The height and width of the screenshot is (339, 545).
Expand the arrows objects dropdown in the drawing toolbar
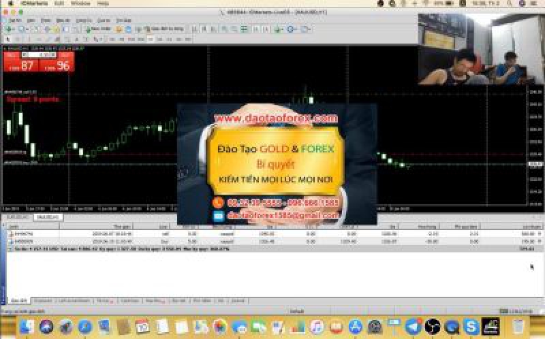(x=101, y=39)
